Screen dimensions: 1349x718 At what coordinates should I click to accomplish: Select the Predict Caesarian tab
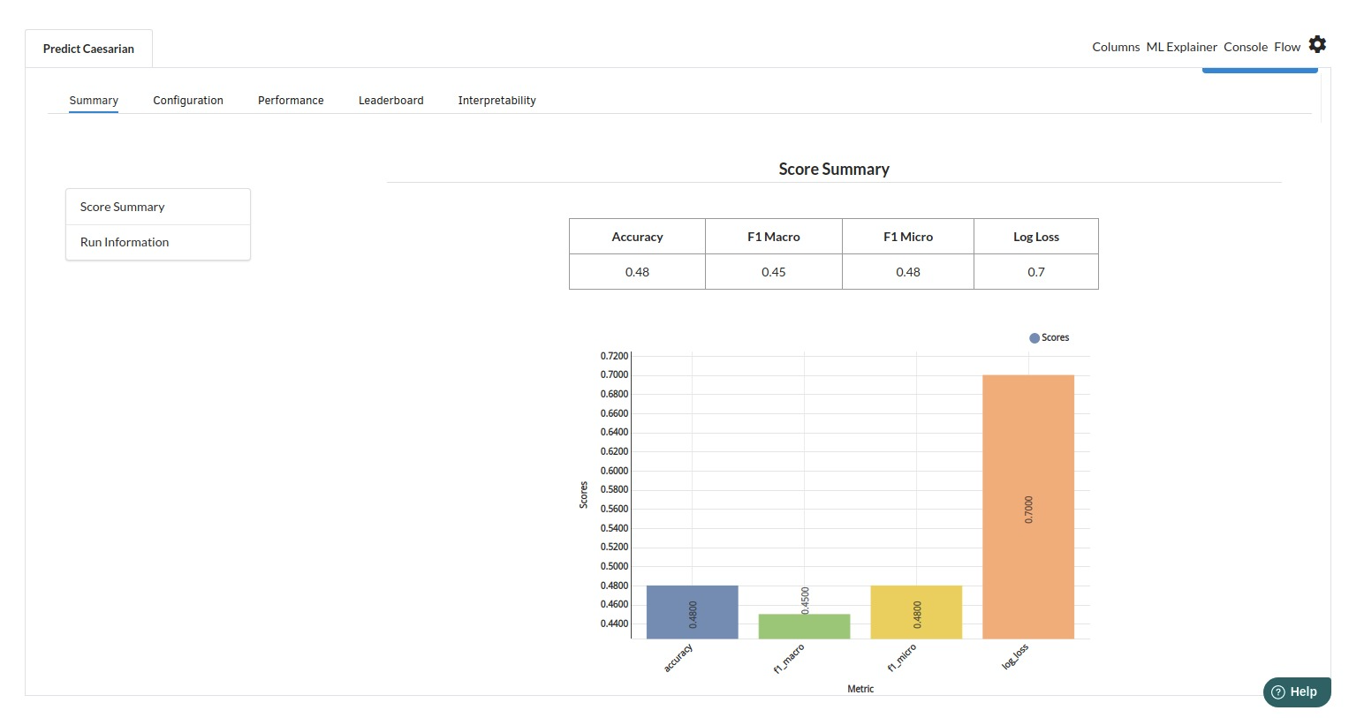[x=88, y=49]
